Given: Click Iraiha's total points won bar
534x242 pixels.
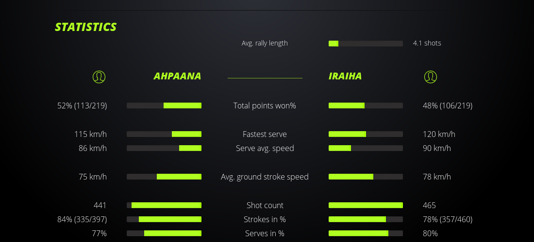Looking at the screenshot, I should point(366,106).
